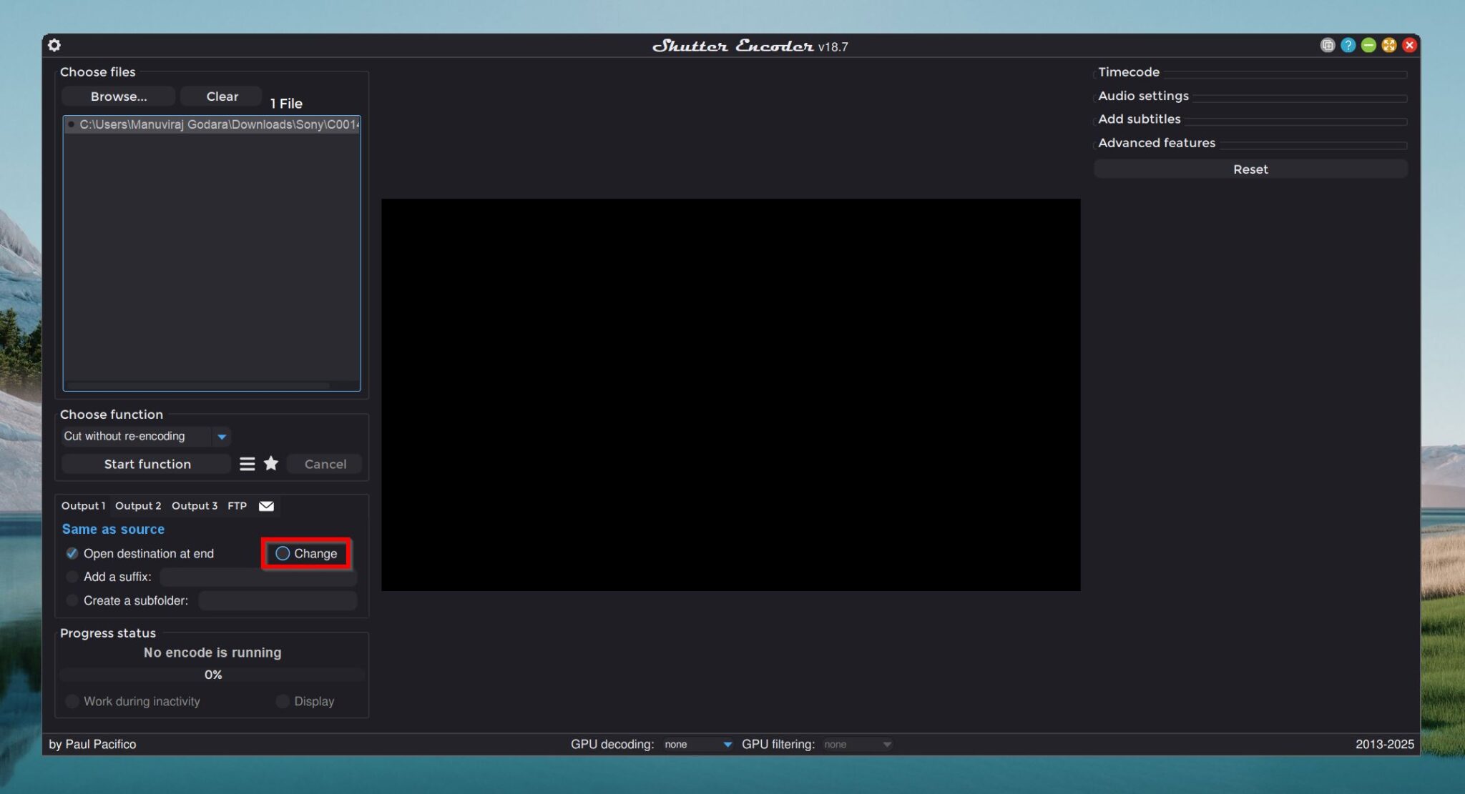Toggle Open destination at end checkbox
1465x794 pixels.
click(x=72, y=553)
